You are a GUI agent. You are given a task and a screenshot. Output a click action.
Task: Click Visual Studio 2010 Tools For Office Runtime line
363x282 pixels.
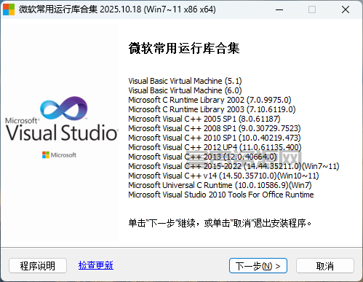click(x=221, y=195)
